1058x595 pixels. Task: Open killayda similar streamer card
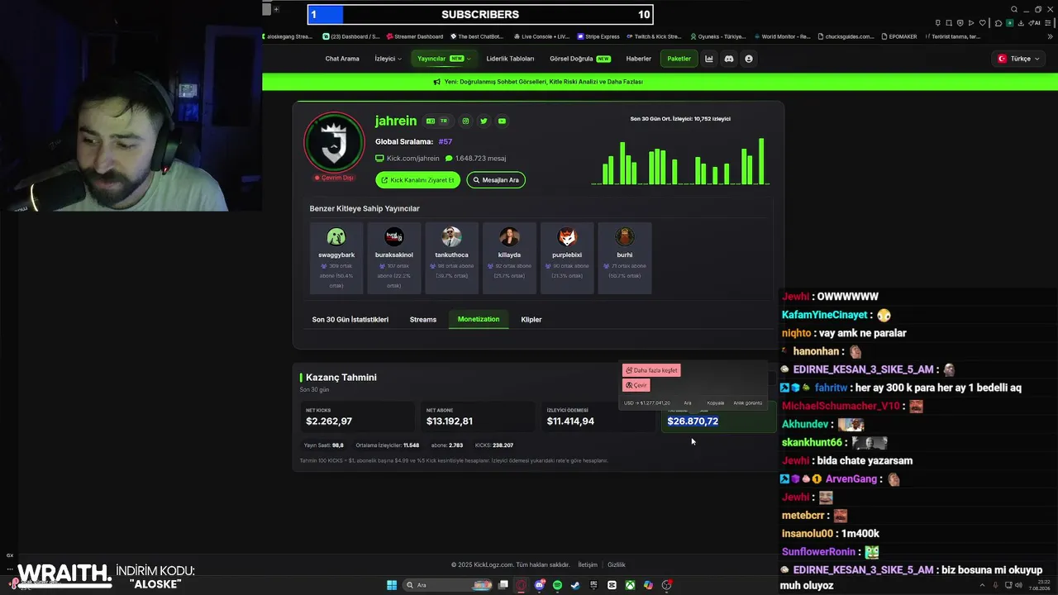509,258
